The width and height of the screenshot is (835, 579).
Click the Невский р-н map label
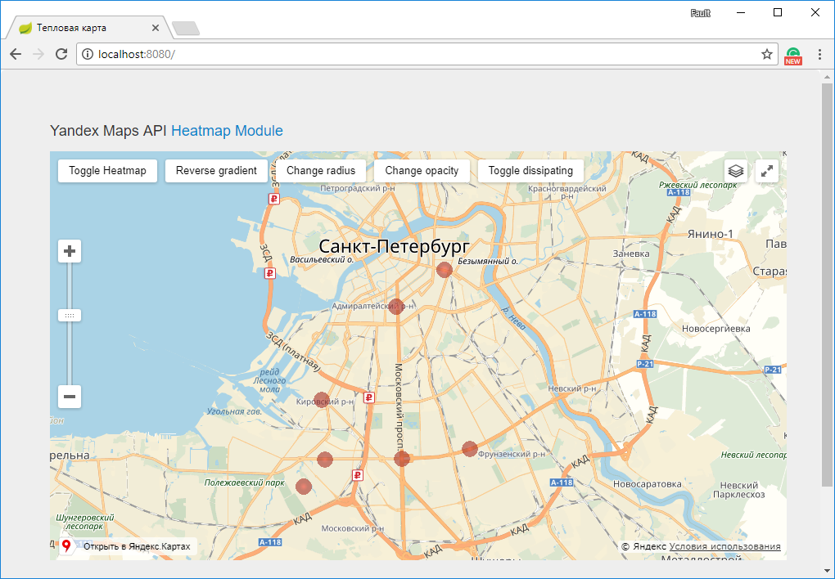[x=572, y=388]
